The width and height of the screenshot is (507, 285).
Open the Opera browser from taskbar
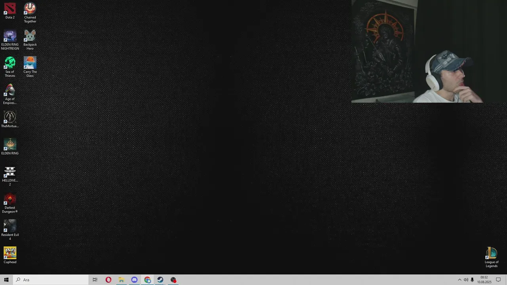pos(108,280)
